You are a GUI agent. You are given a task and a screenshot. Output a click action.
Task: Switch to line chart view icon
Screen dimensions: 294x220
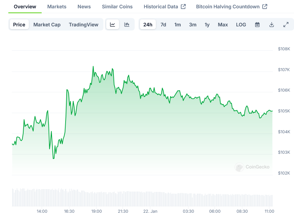point(112,25)
